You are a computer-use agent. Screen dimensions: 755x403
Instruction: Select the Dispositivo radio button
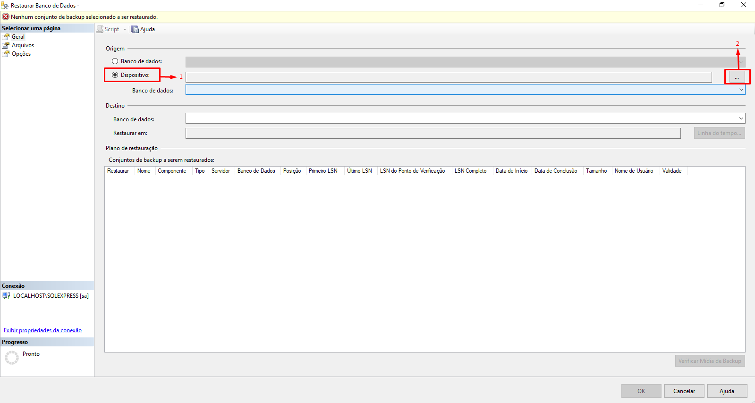(115, 75)
